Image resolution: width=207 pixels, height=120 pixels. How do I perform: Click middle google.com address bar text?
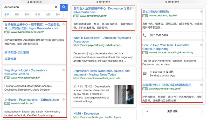coord(105,2)
